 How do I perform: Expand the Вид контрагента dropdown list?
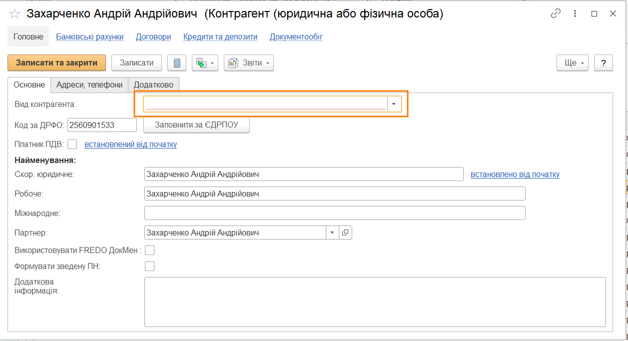(394, 103)
